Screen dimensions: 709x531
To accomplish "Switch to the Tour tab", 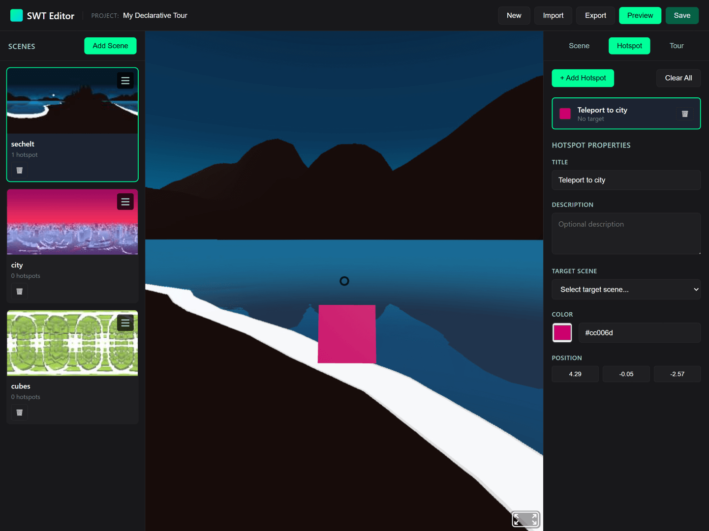I will [x=677, y=46].
